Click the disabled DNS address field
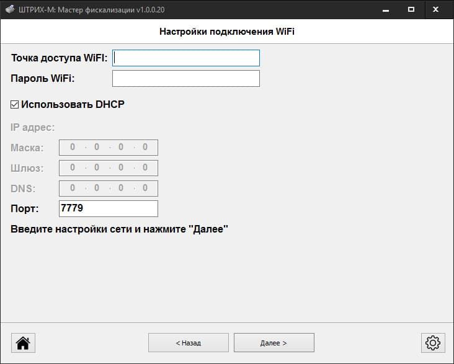The image size is (454, 364). [x=109, y=189]
